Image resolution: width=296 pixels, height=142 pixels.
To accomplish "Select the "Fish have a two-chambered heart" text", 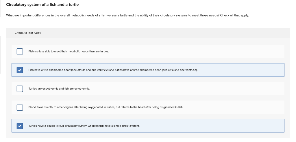I will click(x=58, y=70).
